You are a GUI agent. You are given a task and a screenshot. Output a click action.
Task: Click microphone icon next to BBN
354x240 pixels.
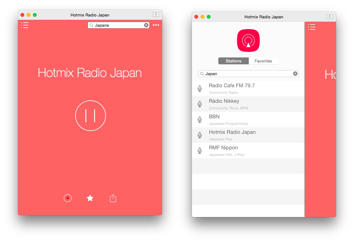tap(200, 120)
